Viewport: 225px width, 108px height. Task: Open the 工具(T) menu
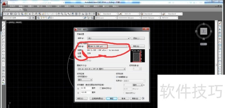pos(58,6)
